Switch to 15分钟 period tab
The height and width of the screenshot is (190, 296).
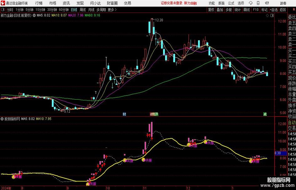[40, 10]
